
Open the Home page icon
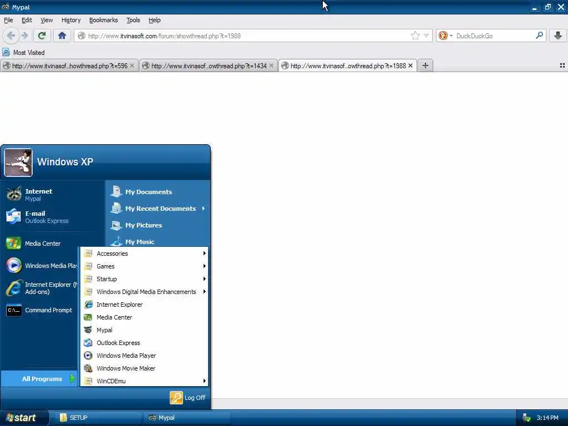point(62,35)
